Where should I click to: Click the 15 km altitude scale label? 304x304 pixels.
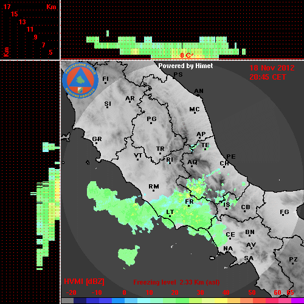coord(15,14)
